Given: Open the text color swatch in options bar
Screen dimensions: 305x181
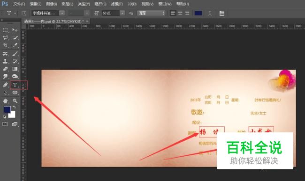Looking at the screenshot, I should click(x=198, y=13).
